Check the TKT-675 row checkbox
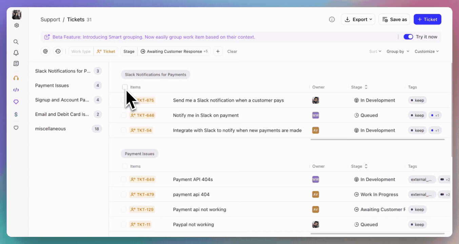The height and width of the screenshot is (244, 459). 124,100
